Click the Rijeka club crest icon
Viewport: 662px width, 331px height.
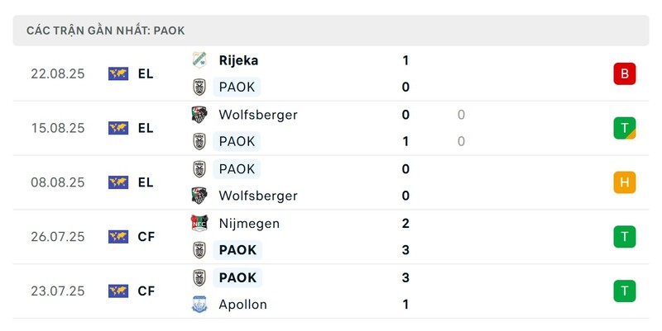coord(199,60)
